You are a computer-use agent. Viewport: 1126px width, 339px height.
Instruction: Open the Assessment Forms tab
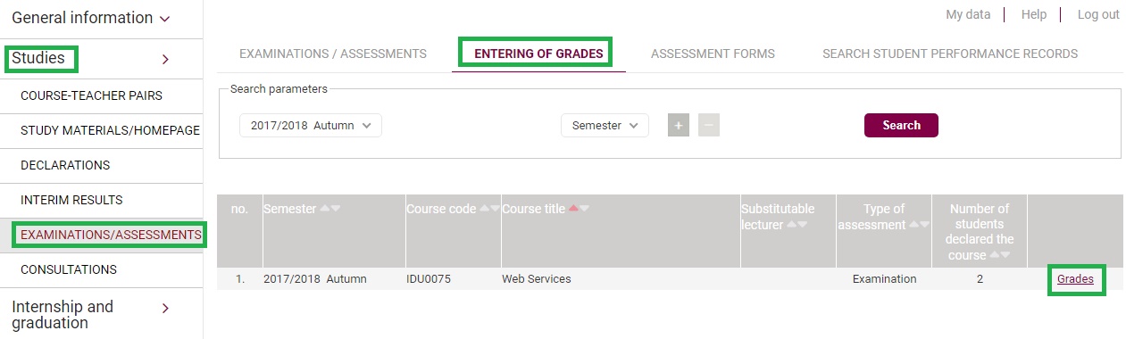[x=713, y=54]
